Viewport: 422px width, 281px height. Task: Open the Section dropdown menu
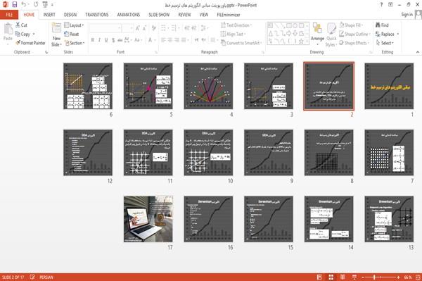pos(75,43)
